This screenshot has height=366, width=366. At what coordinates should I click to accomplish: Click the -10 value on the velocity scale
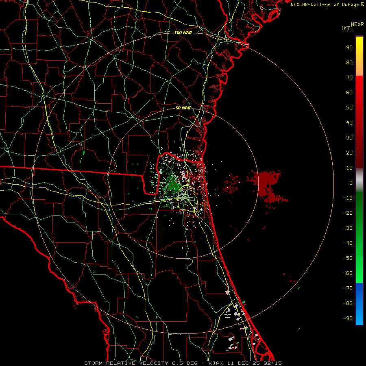pyautogui.click(x=348, y=198)
